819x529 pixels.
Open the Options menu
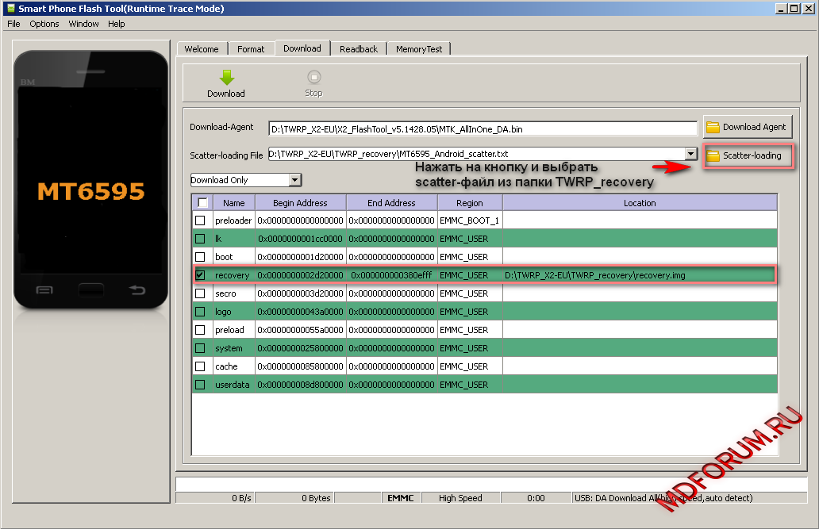pyautogui.click(x=44, y=24)
